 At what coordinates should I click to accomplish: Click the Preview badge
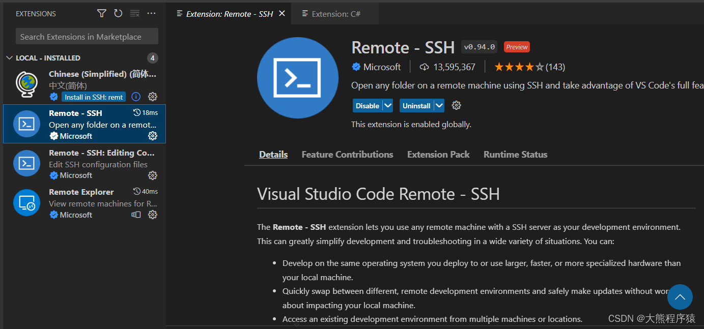pos(517,47)
